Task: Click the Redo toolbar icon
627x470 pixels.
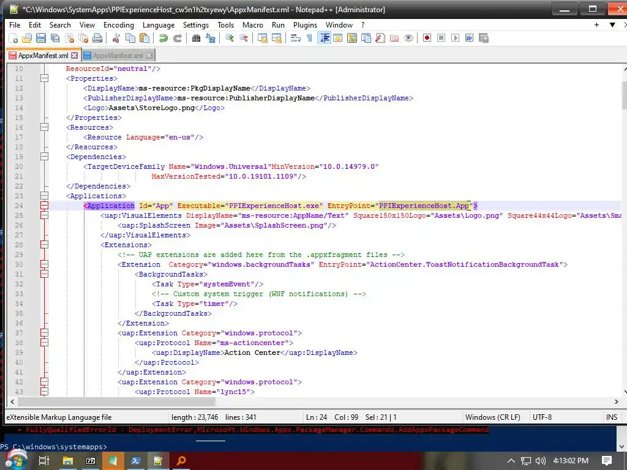Action: (177, 38)
